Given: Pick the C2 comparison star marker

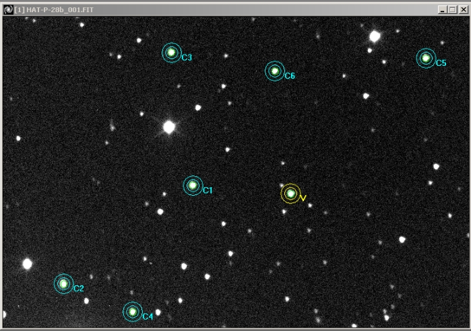Looking at the screenshot, I should 63,284.
